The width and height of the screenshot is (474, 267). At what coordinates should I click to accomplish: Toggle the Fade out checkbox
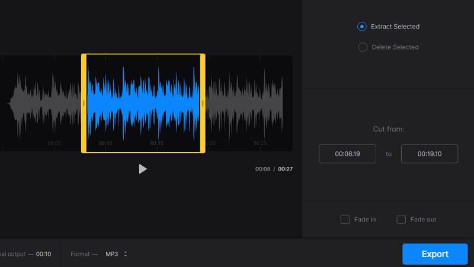click(x=401, y=220)
